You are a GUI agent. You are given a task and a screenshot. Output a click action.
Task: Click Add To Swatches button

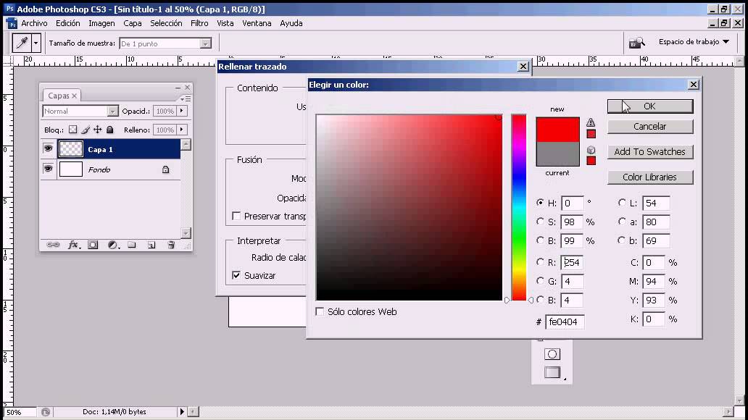pos(649,151)
